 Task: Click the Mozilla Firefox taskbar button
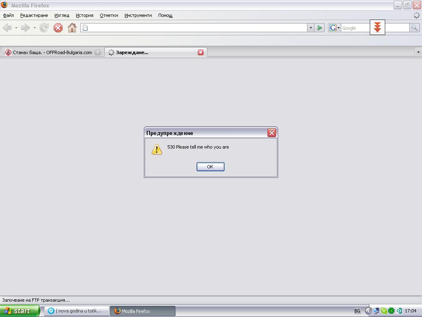pos(143,311)
